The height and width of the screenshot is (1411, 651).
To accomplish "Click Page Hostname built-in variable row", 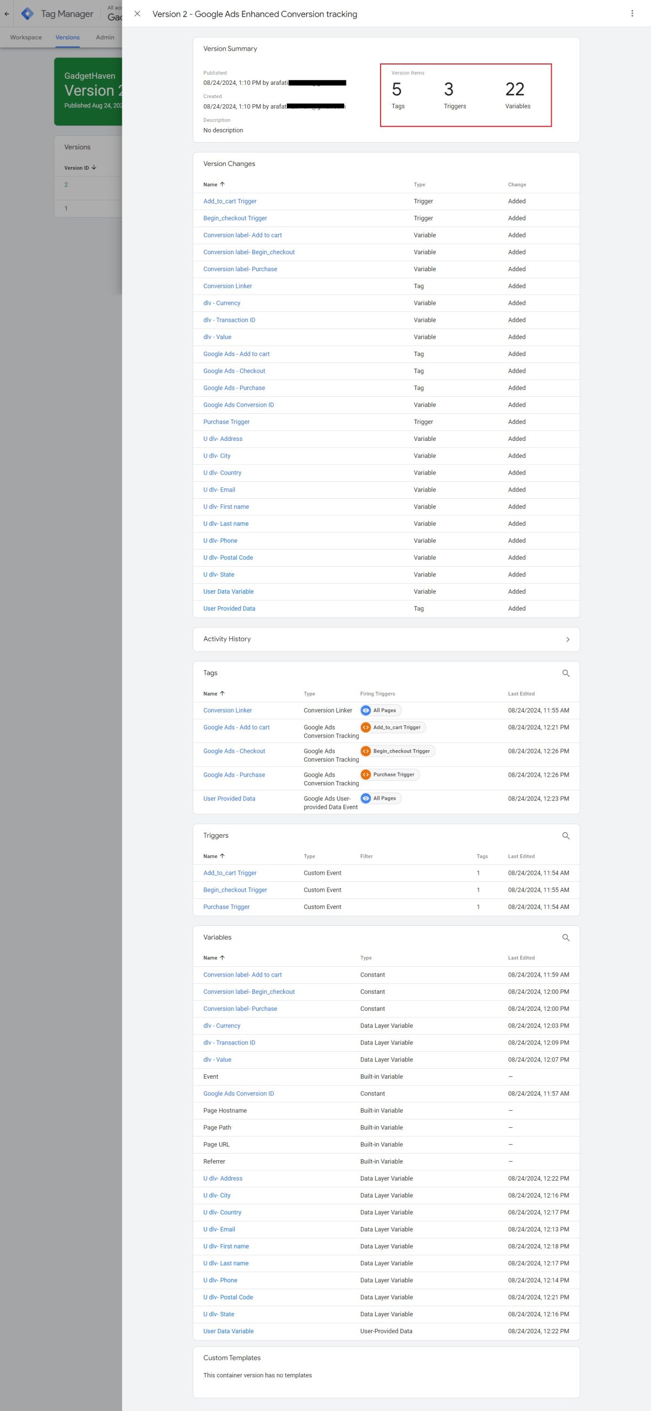I will 386,1111.
